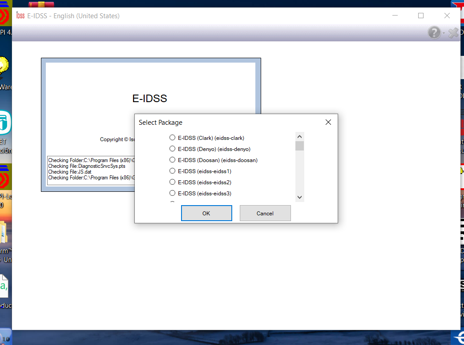
Task: Close the E-IDSS main window
Action: click(x=447, y=16)
